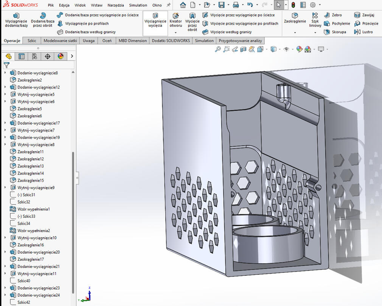The height and width of the screenshot is (306, 382).
Task: Select the Kreator otworu hole wizard
Action: pyautogui.click(x=175, y=20)
